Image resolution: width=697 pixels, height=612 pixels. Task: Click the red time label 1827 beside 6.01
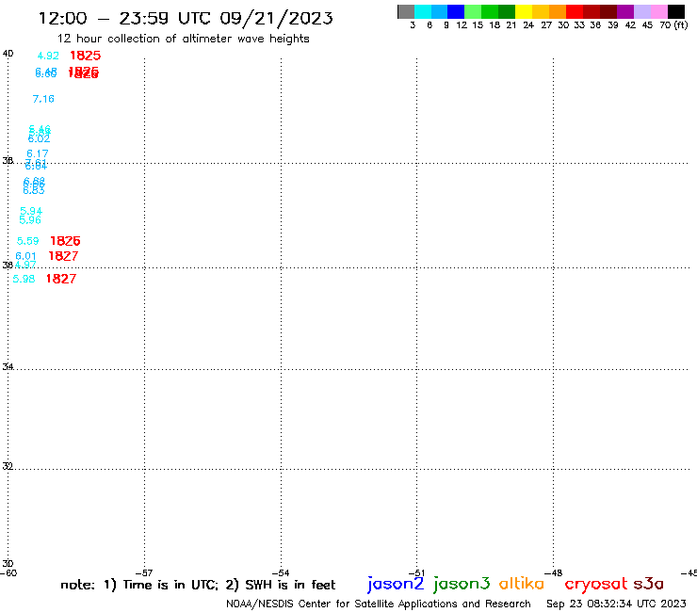tap(63, 256)
